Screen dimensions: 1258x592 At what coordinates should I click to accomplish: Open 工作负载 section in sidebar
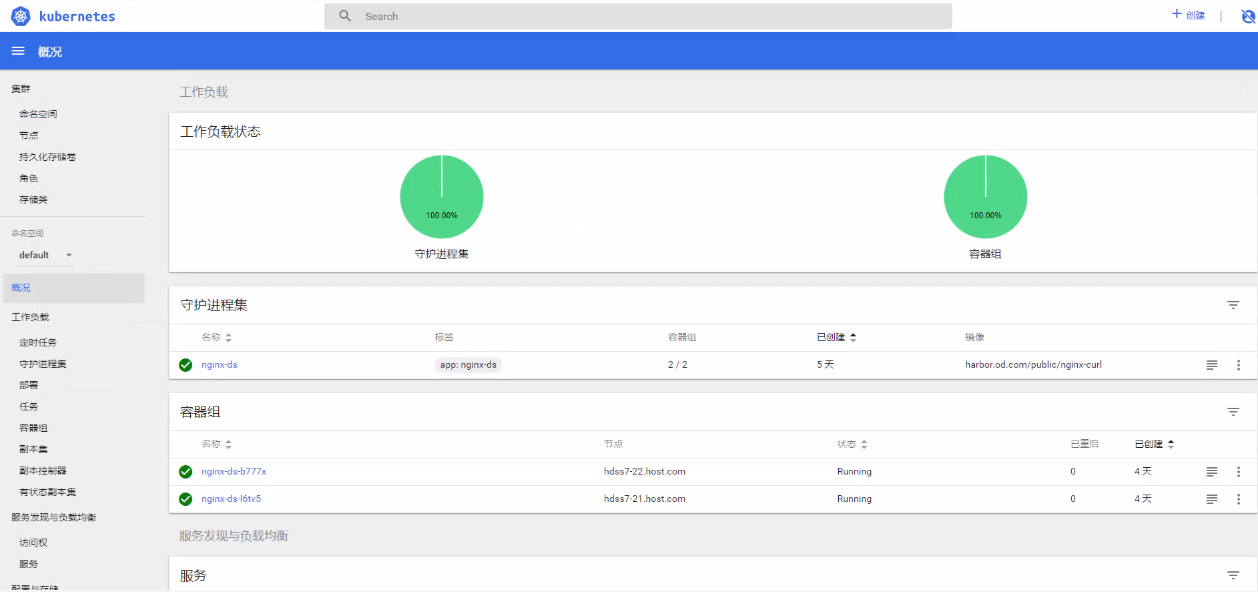[x=30, y=317]
